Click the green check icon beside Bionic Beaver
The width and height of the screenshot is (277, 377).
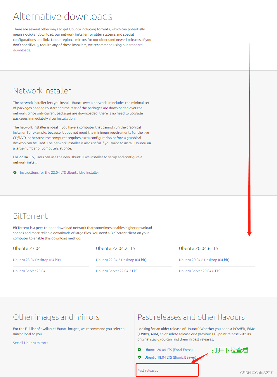point(139,357)
